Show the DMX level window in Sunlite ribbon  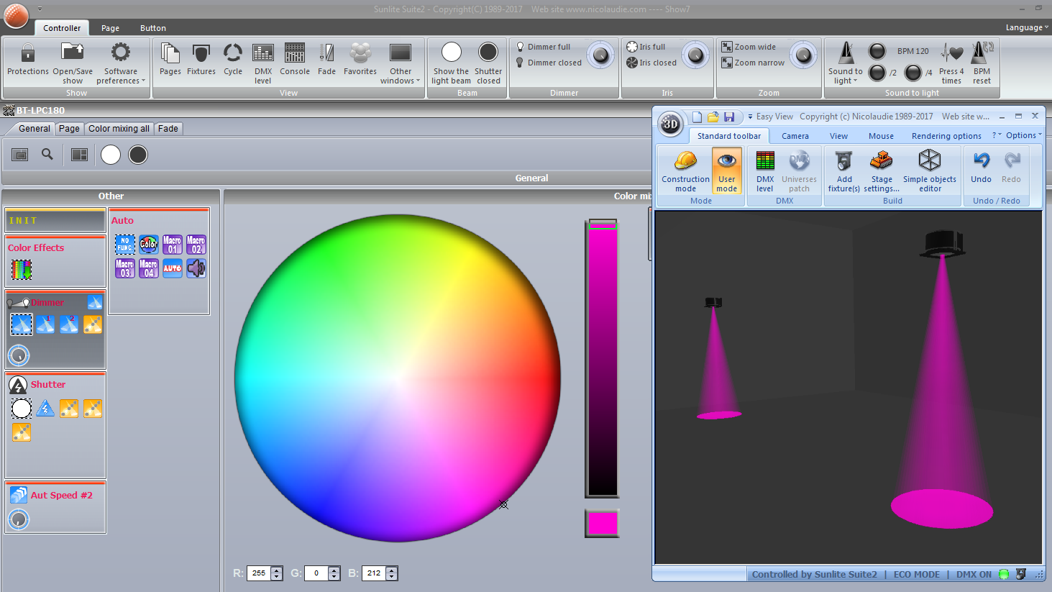coord(263,53)
